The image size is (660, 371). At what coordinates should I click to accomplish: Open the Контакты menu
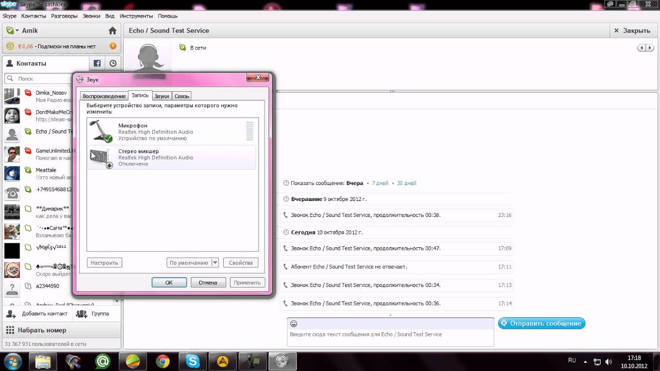pyautogui.click(x=34, y=16)
